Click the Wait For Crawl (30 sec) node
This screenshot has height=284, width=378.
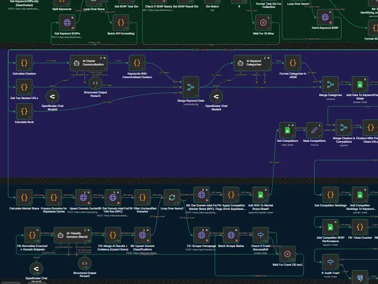287,254
